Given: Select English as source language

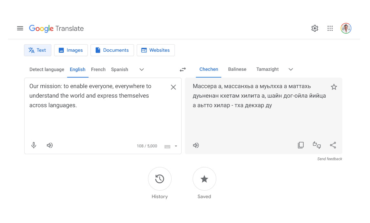Looking at the screenshot, I should [78, 69].
